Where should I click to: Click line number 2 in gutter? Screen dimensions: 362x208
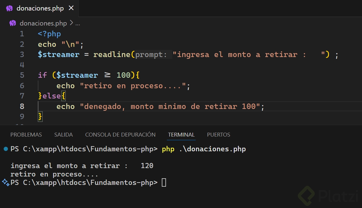coord(22,44)
